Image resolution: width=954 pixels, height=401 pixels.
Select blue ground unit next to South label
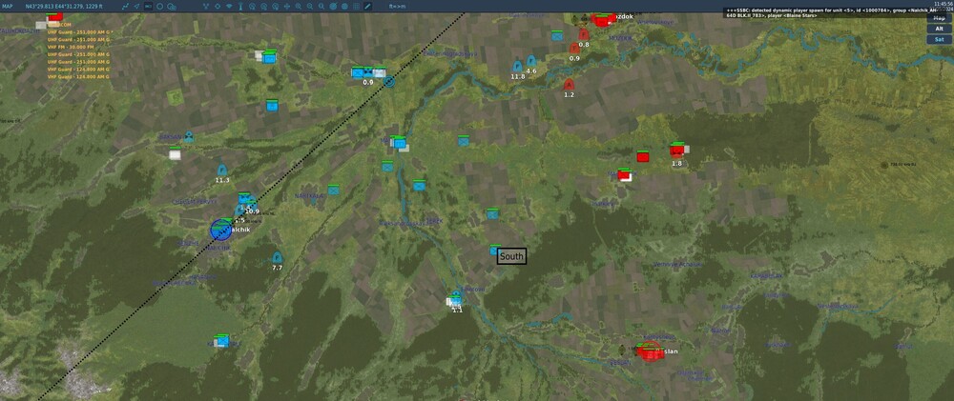click(494, 250)
